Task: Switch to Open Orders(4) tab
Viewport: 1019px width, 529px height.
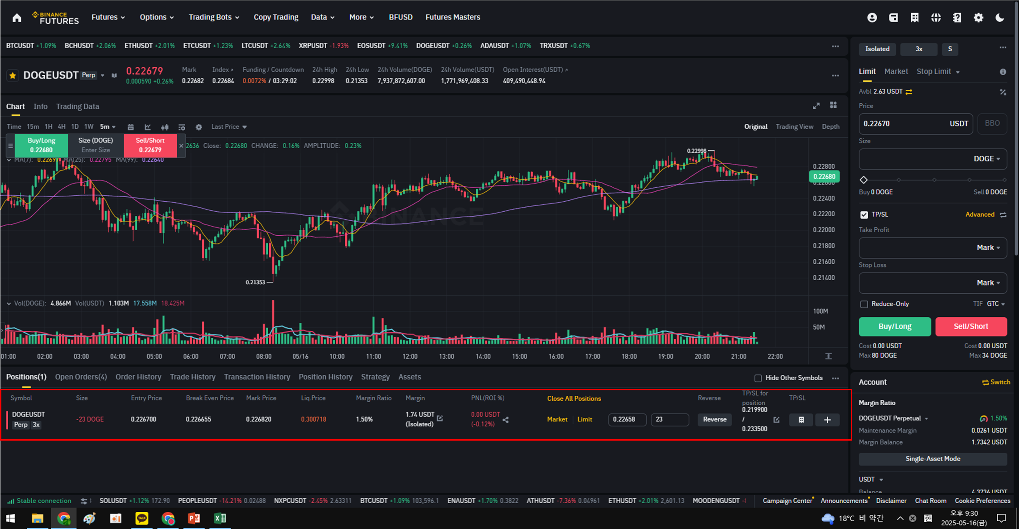Action: tap(81, 377)
